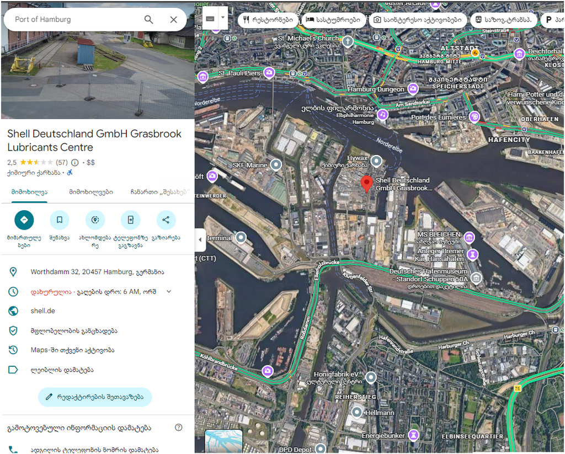Click the ownership claim shield icon
The height and width of the screenshot is (454, 565).
13,330
